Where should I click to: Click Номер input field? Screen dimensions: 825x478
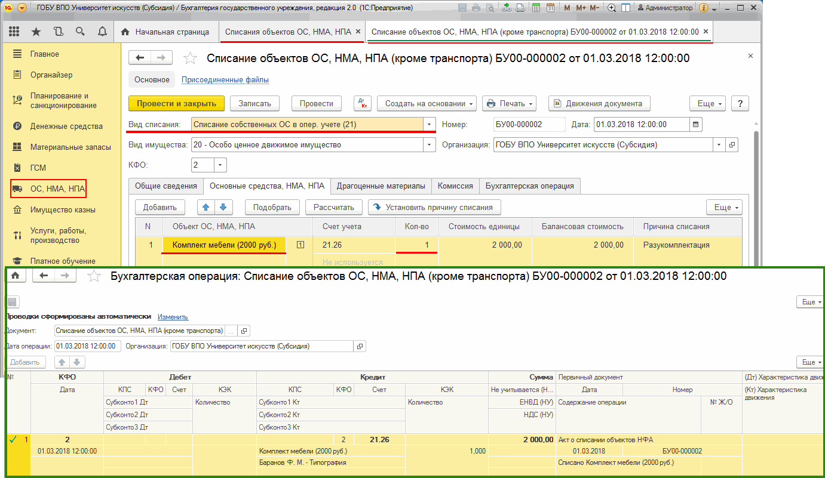[529, 125]
